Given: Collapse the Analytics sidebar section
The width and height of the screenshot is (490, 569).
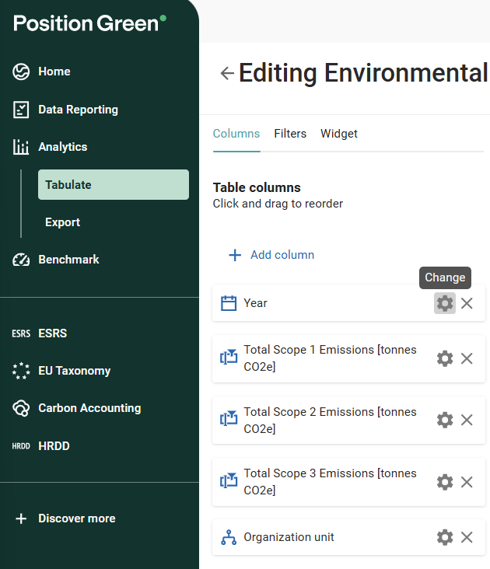Looking at the screenshot, I should (x=62, y=147).
